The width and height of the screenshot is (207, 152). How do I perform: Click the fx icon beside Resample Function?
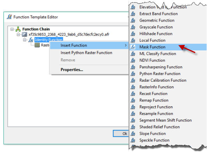click(x=133, y=114)
